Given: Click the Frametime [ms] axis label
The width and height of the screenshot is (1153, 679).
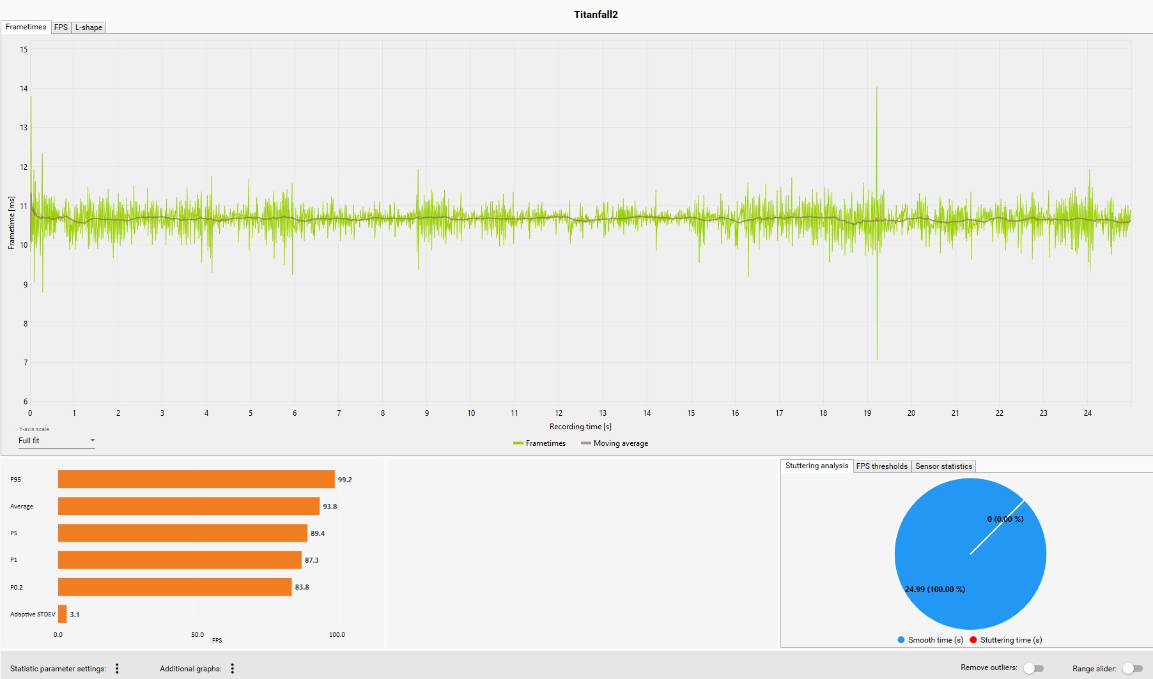Looking at the screenshot, I should [x=12, y=222].
